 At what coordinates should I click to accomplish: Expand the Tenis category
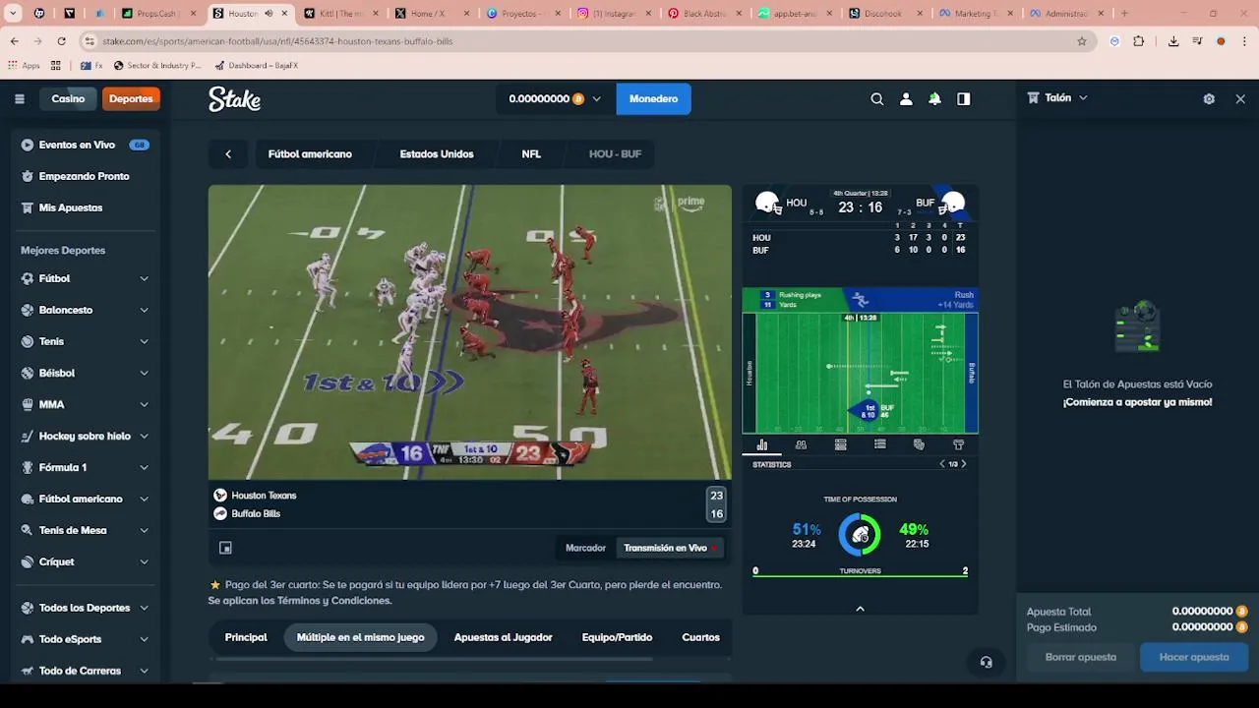click(85, 341)
